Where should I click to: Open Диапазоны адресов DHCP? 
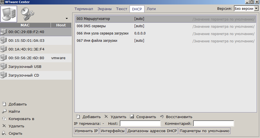[x=152, y=131]
